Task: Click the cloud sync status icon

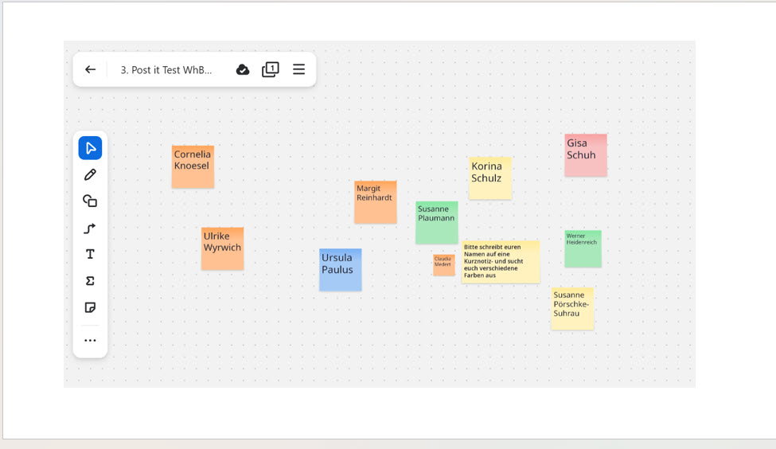Action: click(x=243, y=70)
